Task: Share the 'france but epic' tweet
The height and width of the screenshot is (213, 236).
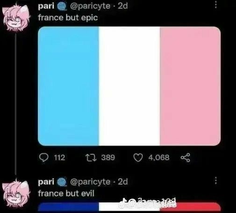Action: [x=186, y=158]
